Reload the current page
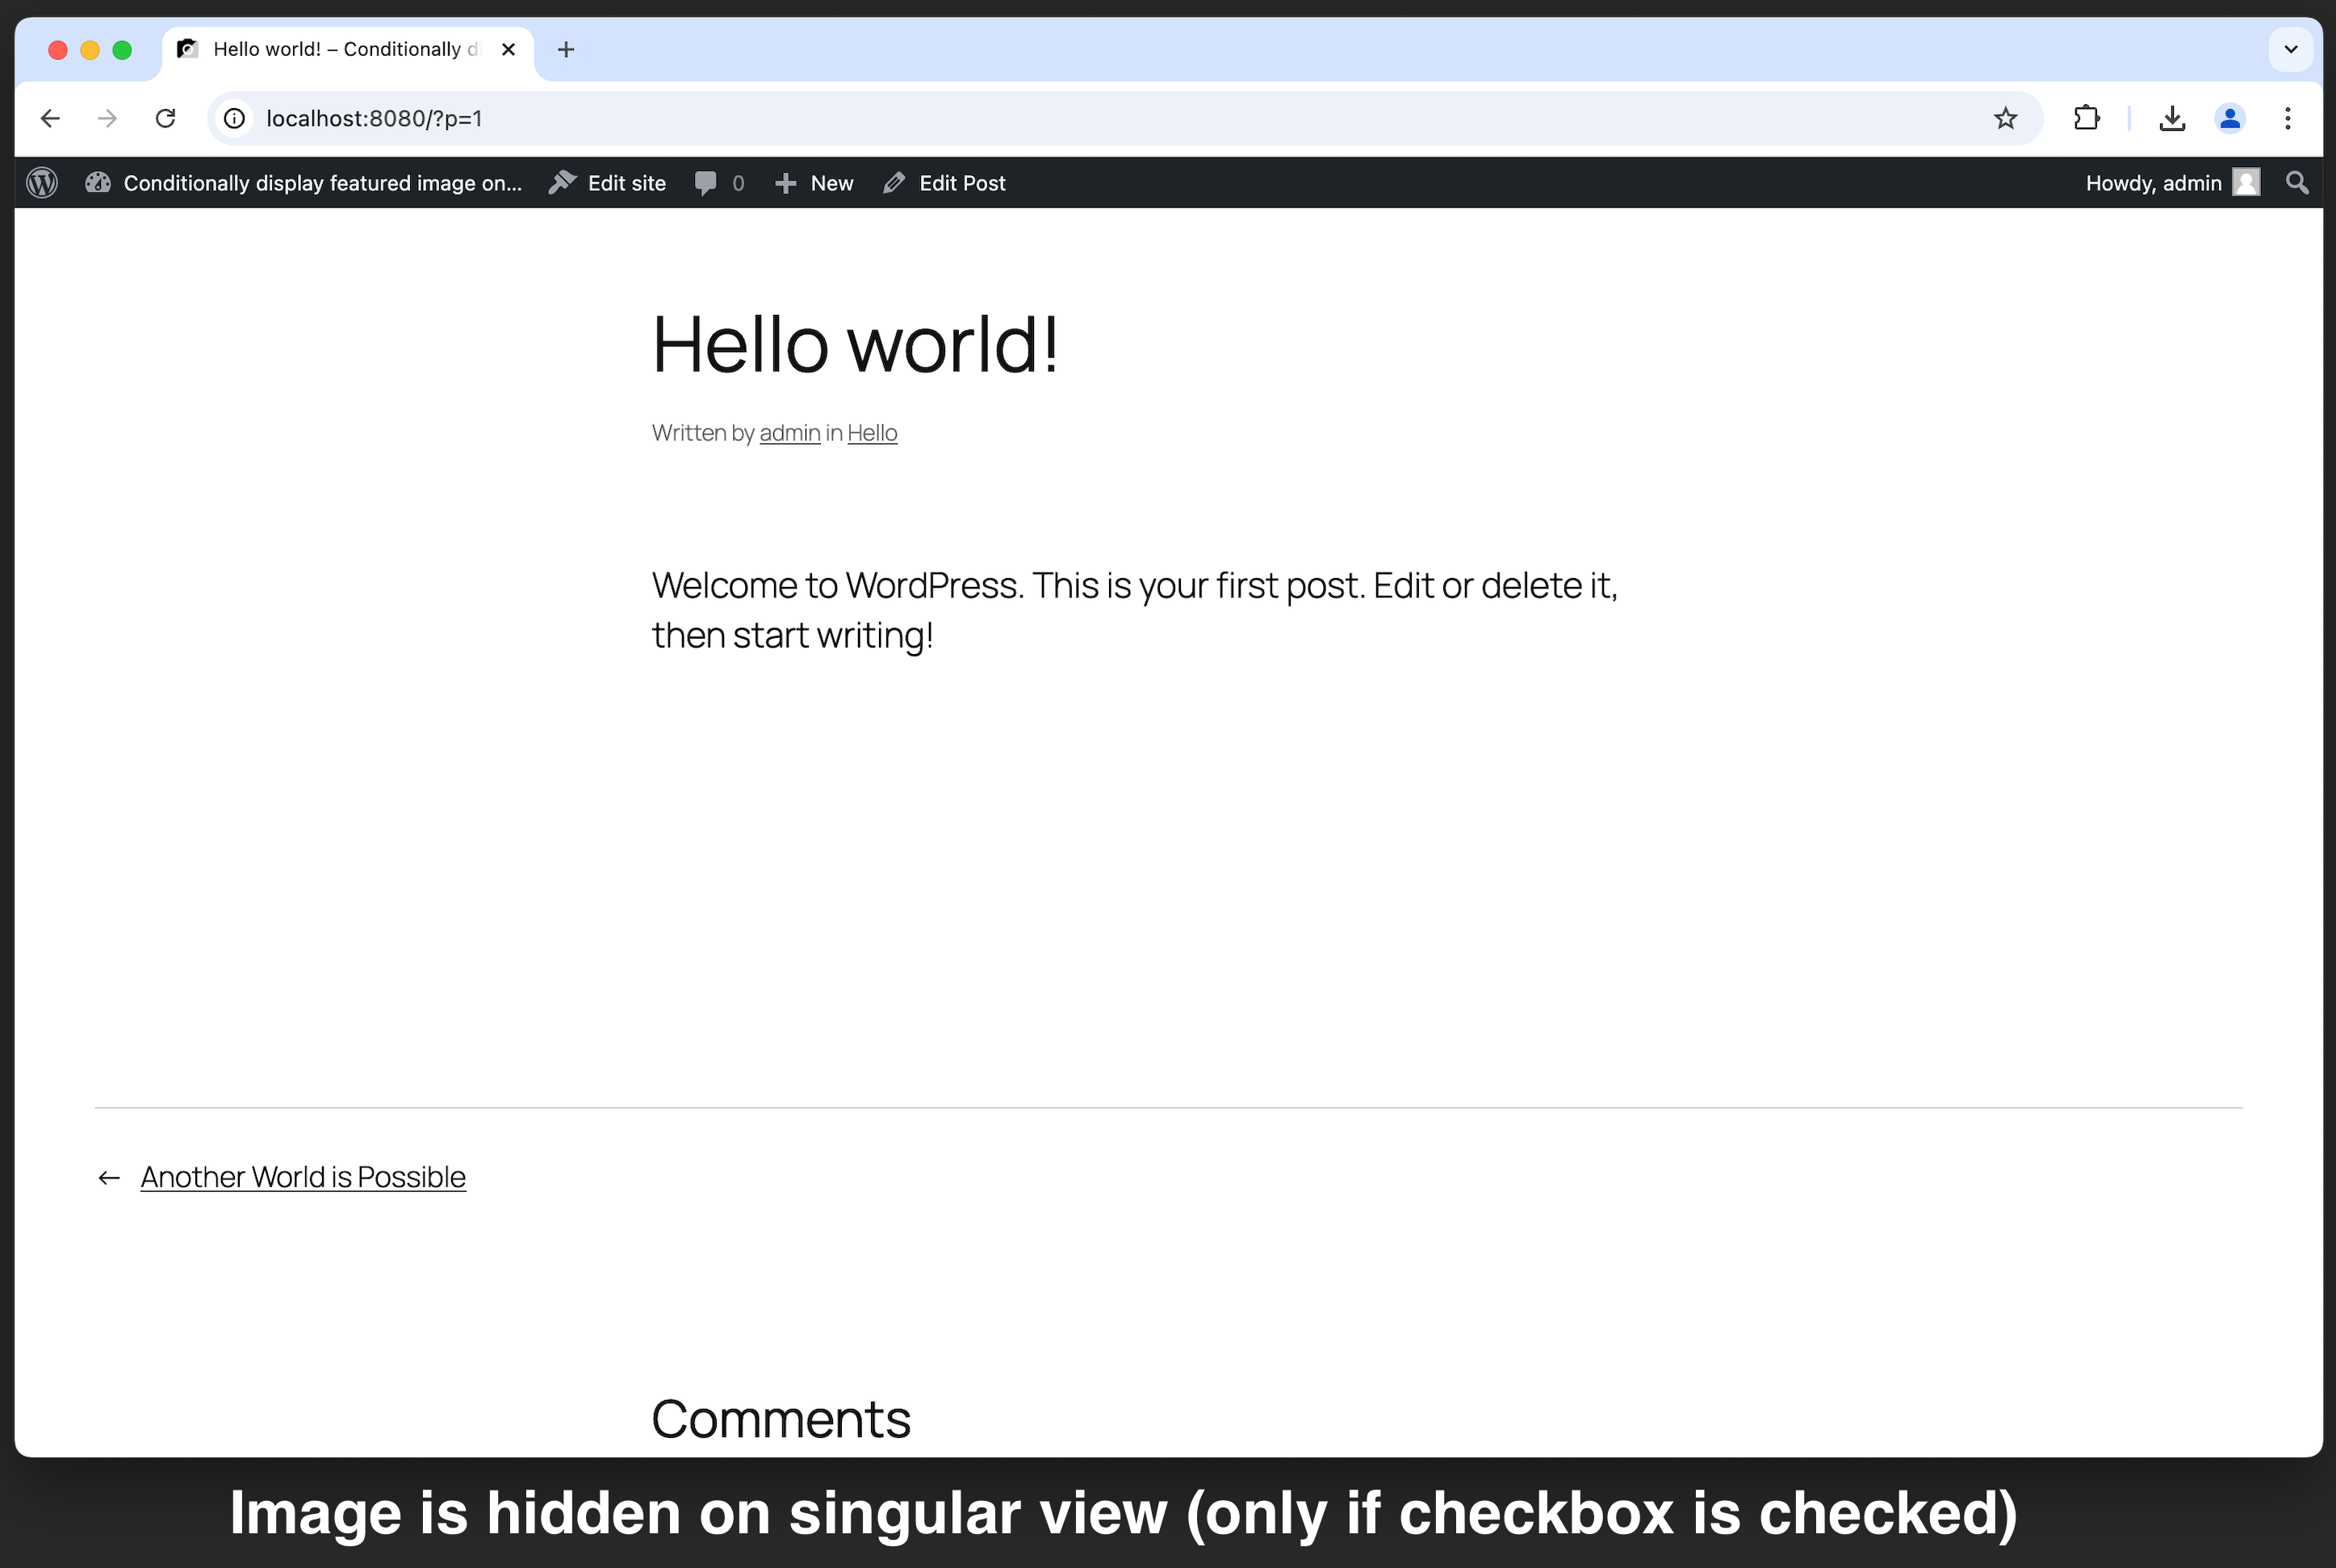The width and height of the screenshot is (2336, 1568). point(166,118)
